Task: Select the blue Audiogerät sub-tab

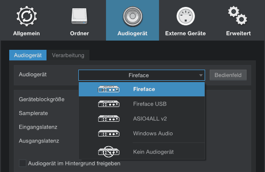Action: click(x=28, y=55)
